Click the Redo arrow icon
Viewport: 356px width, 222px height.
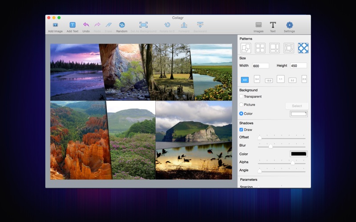pos(97,25)
